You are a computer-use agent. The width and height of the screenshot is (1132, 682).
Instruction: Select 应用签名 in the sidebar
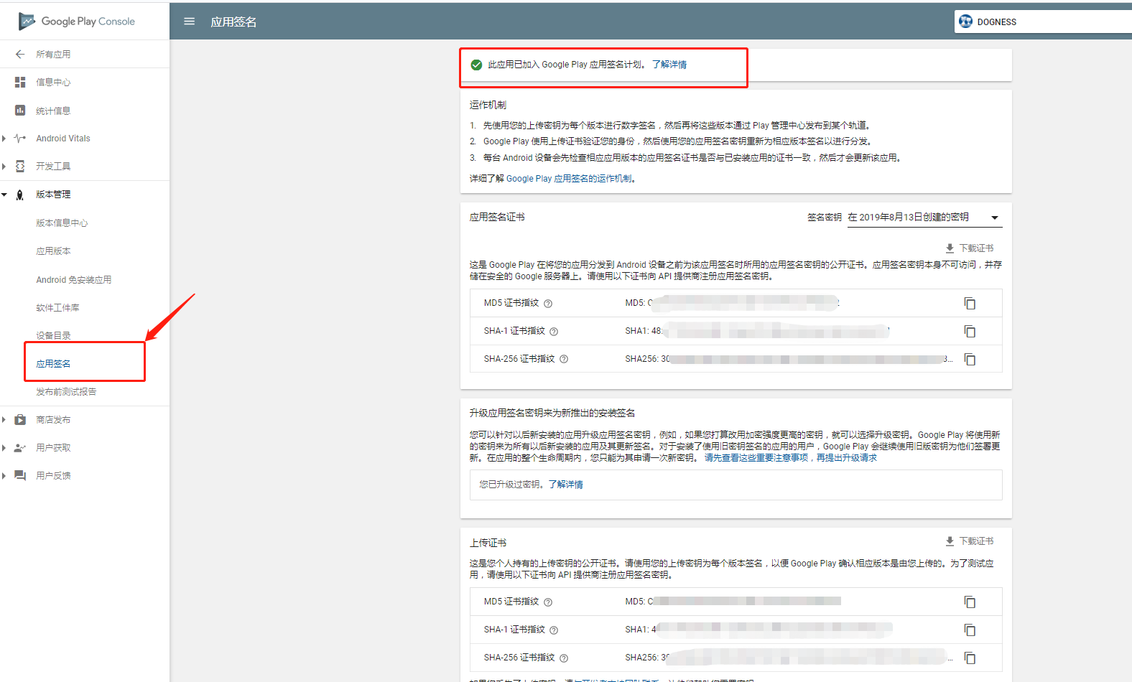(x=53, y=364)
